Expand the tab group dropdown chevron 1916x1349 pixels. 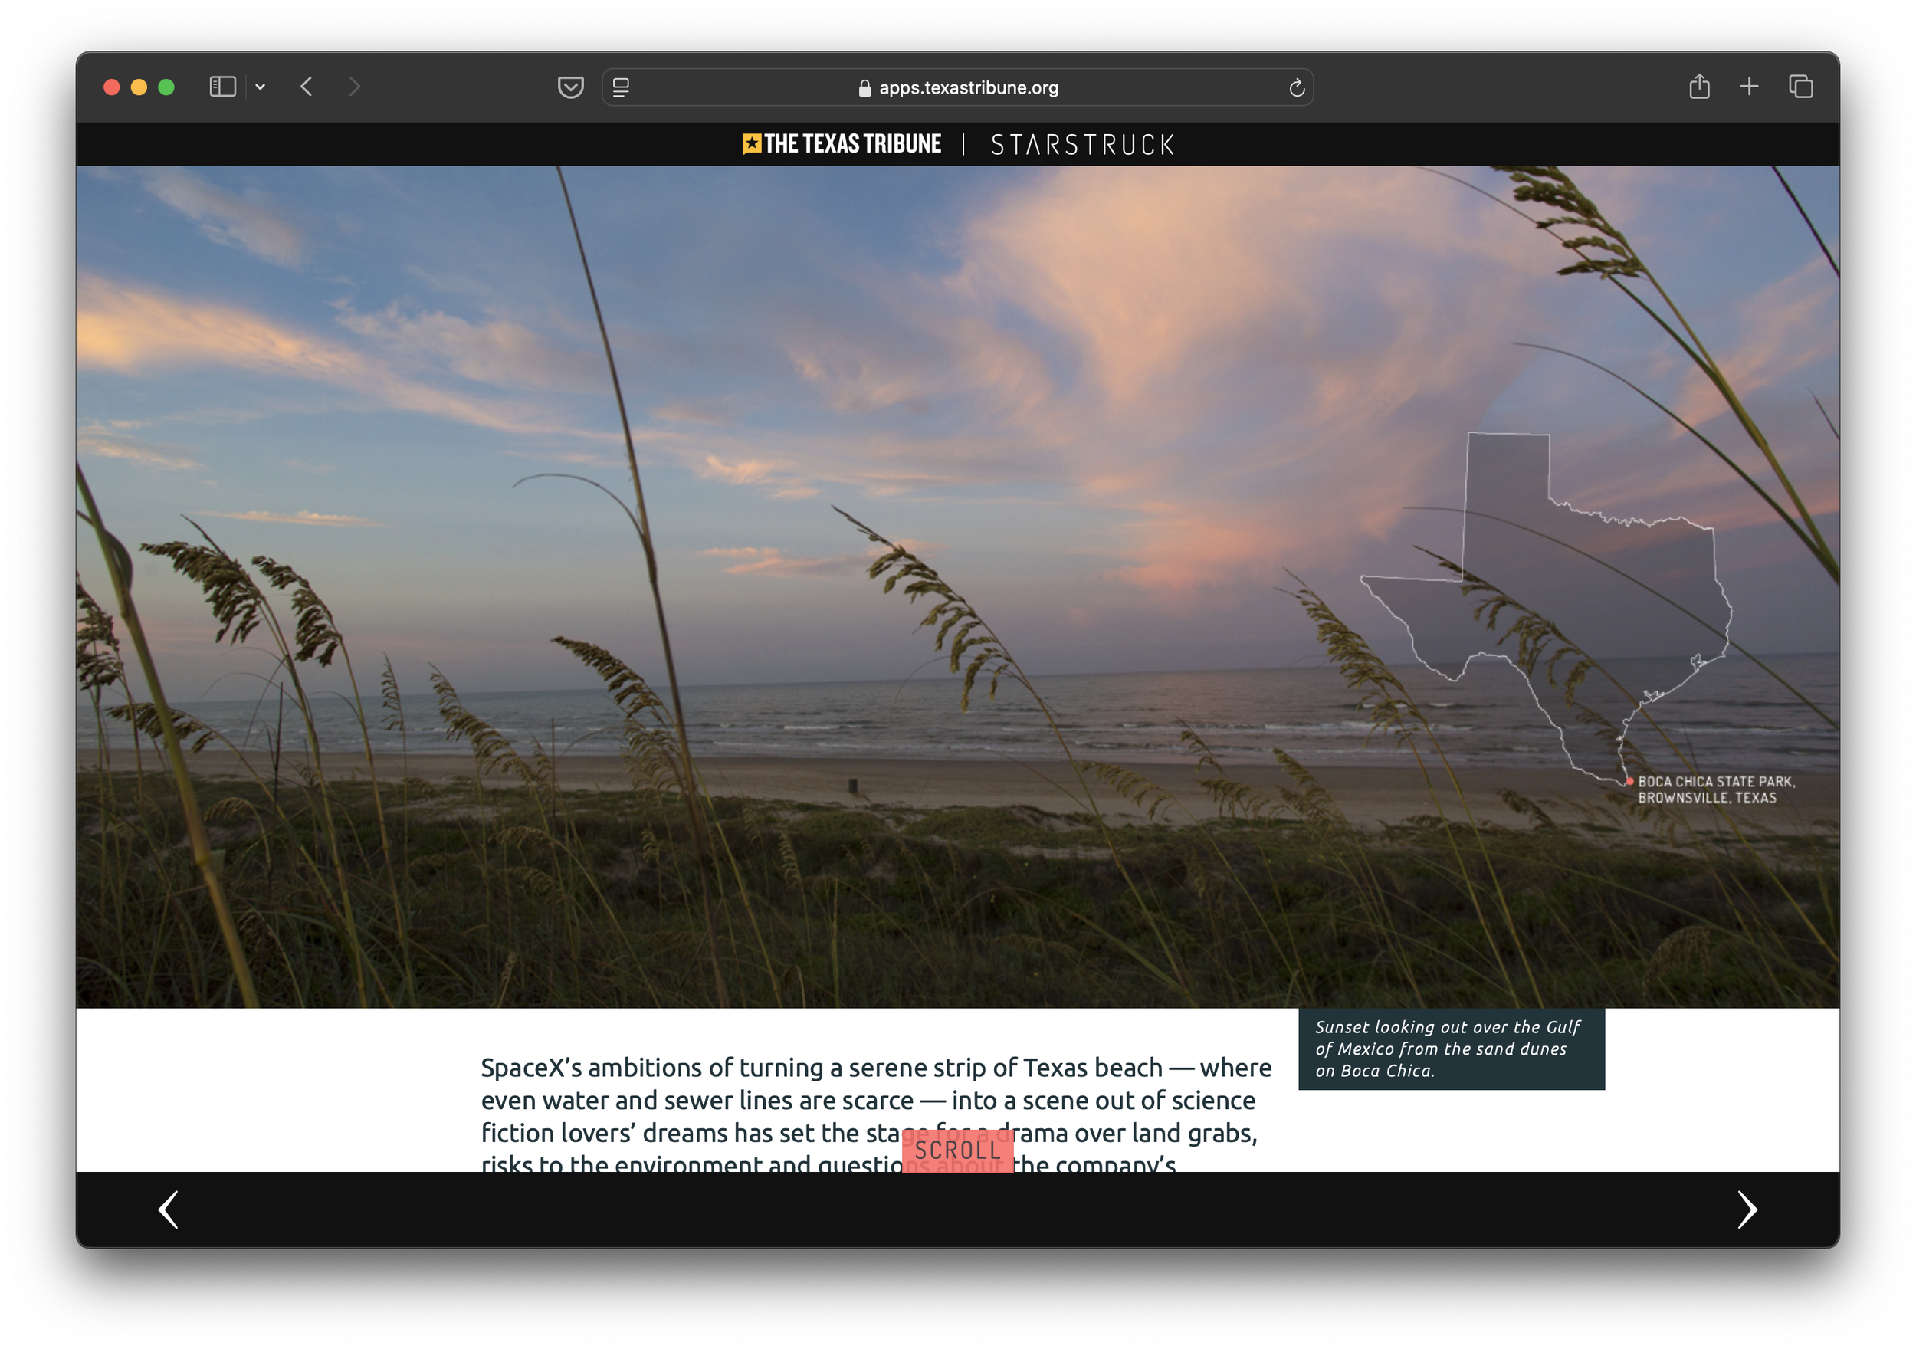(261, 87)
